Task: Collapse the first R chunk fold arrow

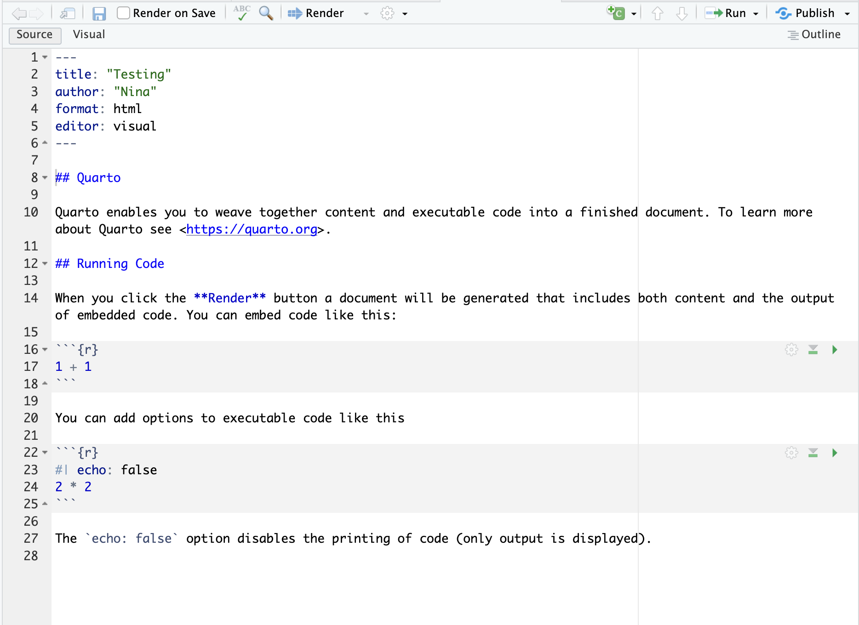Action: pos(45,350)
